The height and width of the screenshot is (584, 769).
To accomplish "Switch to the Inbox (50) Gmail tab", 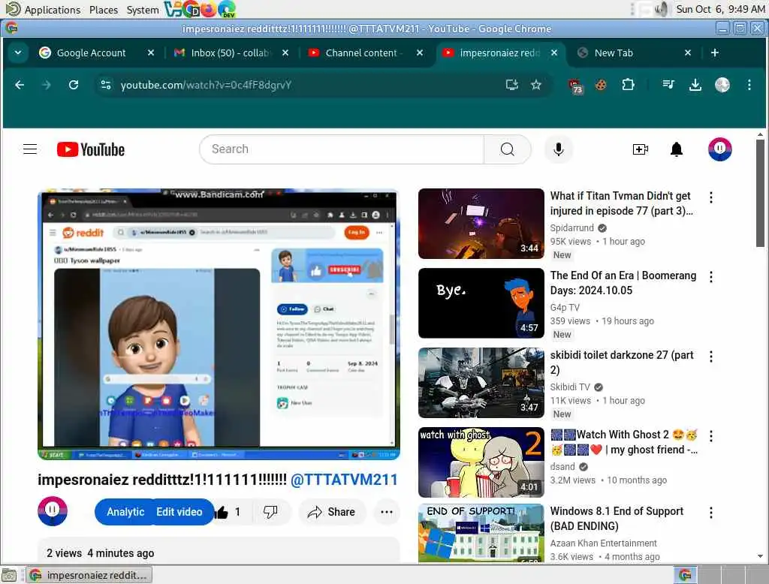I will [x=231, y=53].
